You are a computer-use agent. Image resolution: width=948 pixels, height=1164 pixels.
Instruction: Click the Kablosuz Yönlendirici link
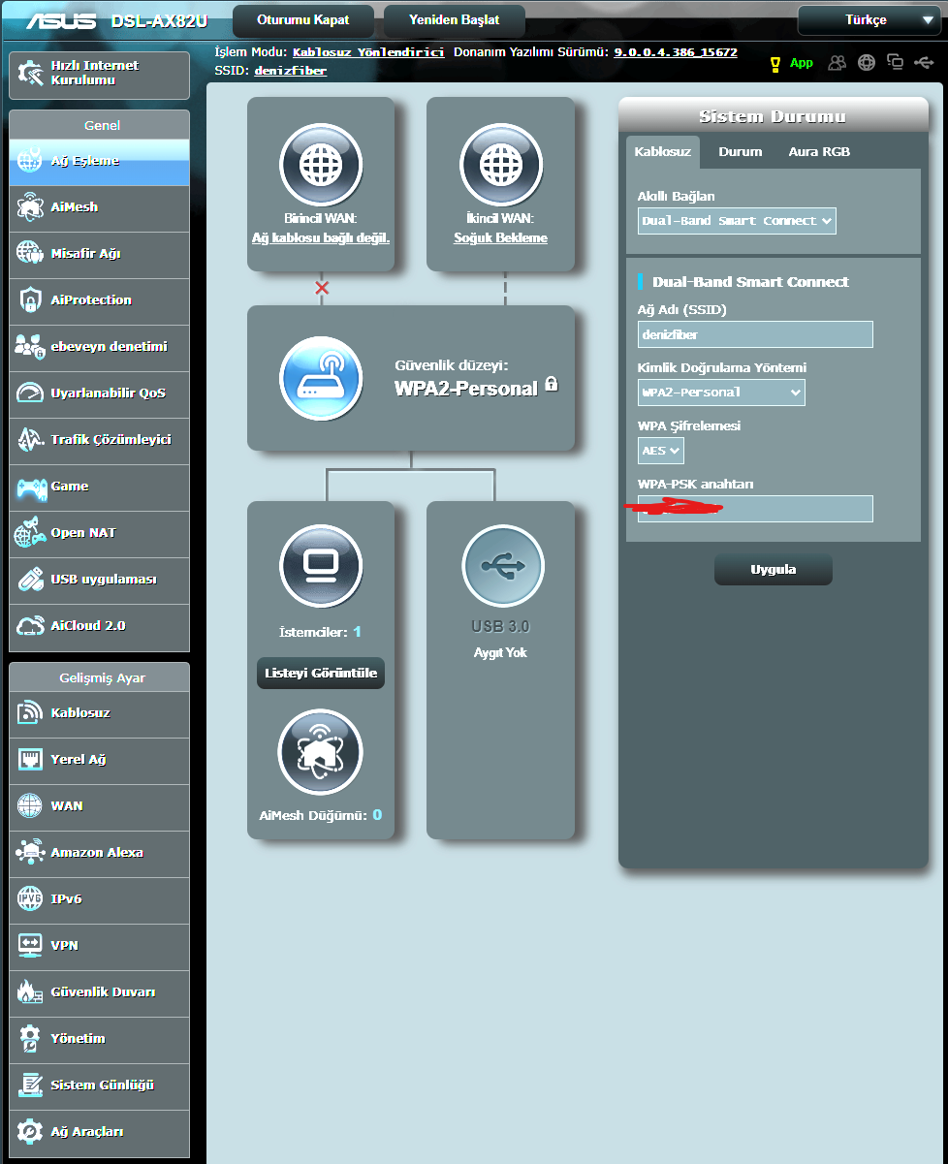click(x=368, y=52)
